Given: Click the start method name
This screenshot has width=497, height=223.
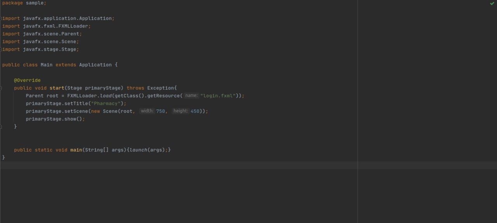Looking at the screenshot, I should [57, 88].
